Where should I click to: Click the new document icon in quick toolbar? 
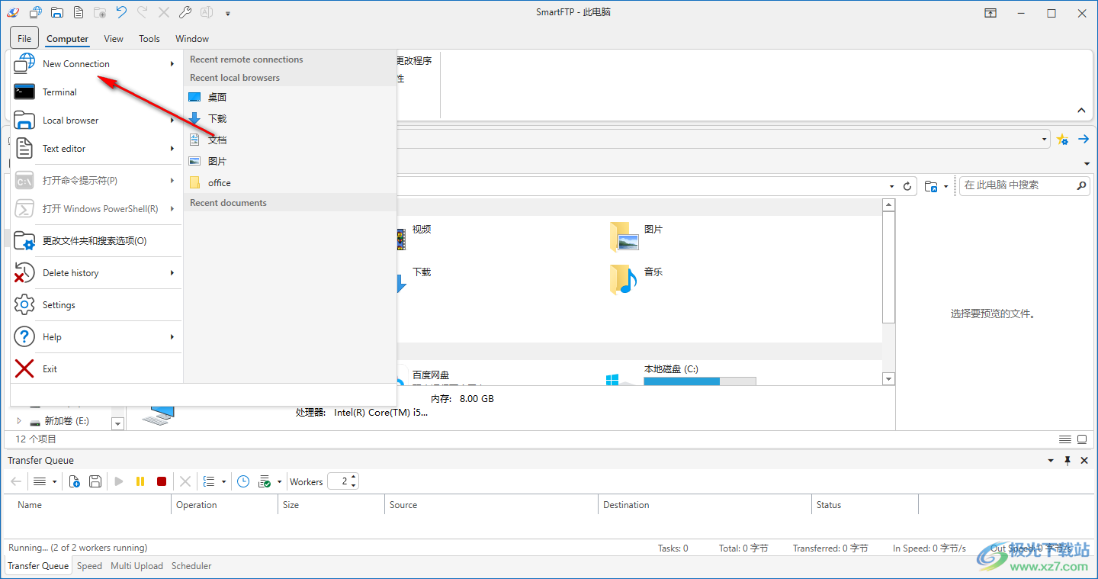79,12
